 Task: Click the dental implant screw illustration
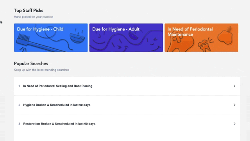225,36
